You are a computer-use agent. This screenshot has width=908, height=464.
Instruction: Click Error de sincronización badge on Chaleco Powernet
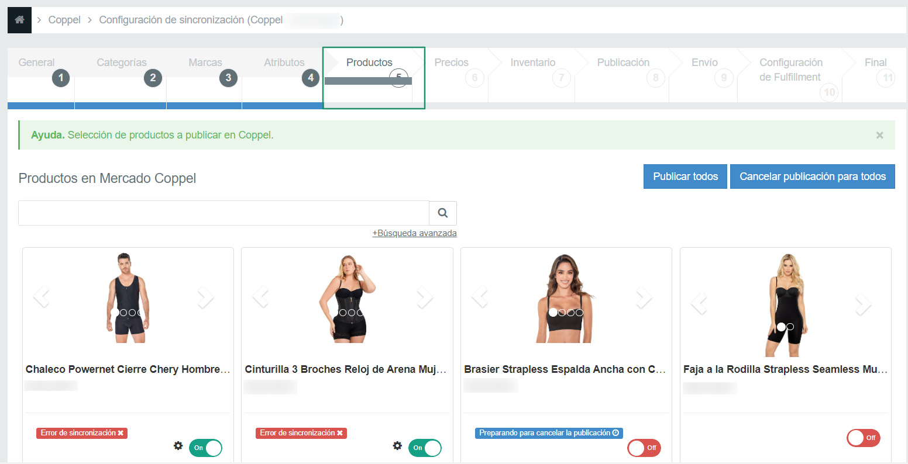[82, 433]
